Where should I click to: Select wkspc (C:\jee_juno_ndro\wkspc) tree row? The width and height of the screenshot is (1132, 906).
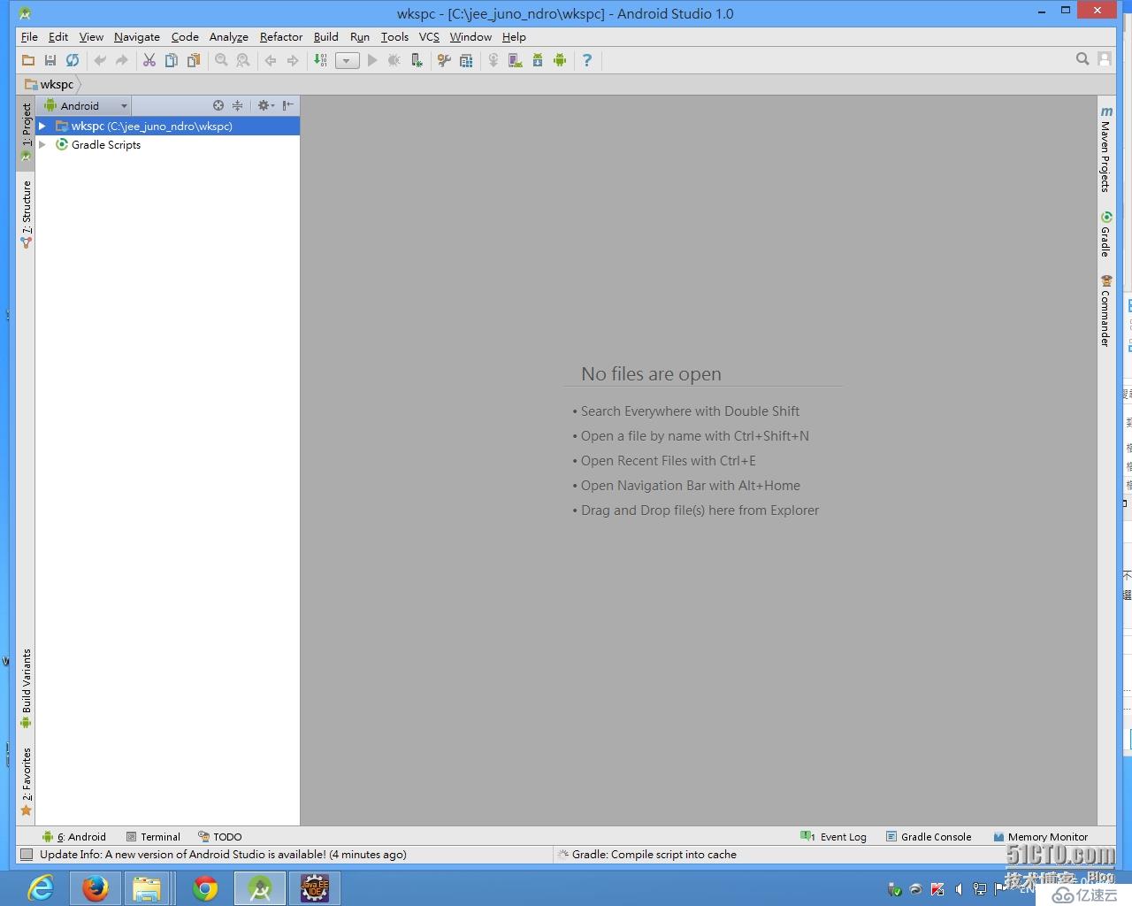pyautogui.click(x=167, y=127)
